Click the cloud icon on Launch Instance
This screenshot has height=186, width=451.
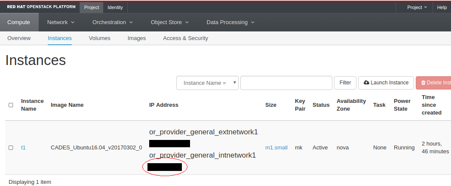[366, 83]
